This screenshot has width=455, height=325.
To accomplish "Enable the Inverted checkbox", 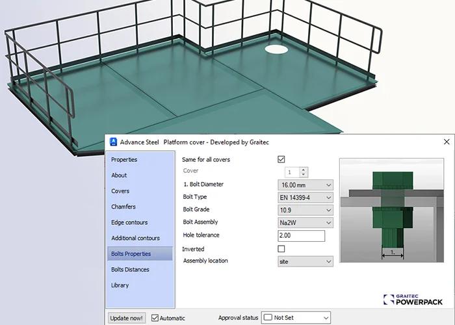I will pos(281,249).
